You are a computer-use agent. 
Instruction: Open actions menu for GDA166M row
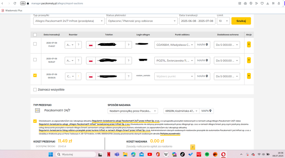(x=249, y=44)
